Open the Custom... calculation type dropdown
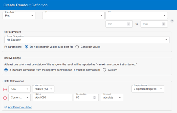 click(x=19, y=98)
